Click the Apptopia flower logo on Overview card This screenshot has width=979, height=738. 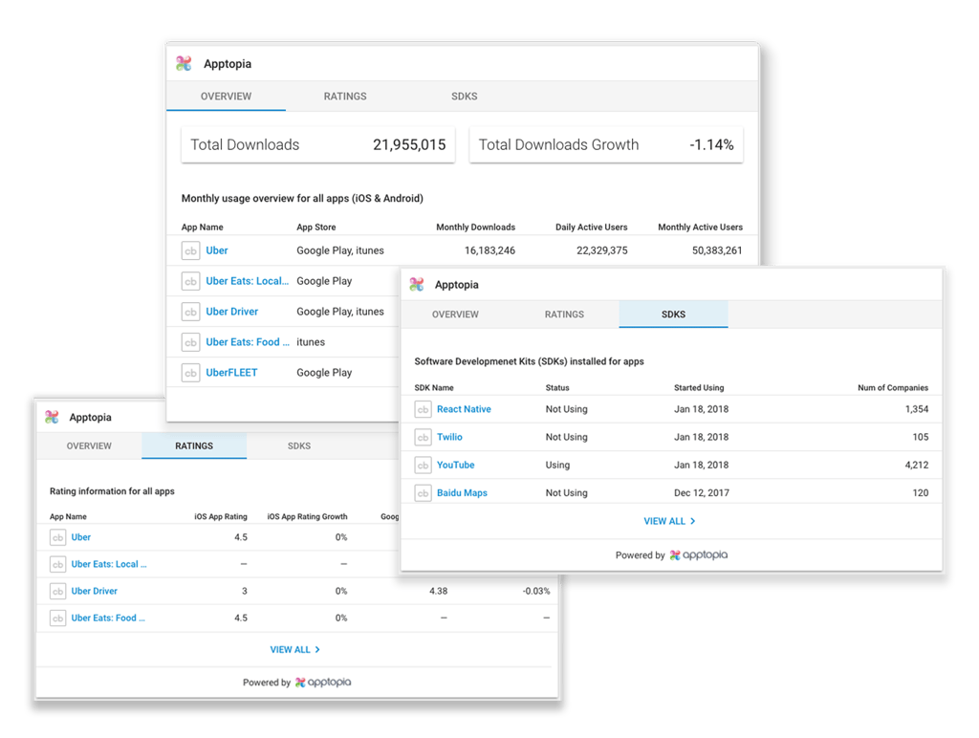(184, 63)
